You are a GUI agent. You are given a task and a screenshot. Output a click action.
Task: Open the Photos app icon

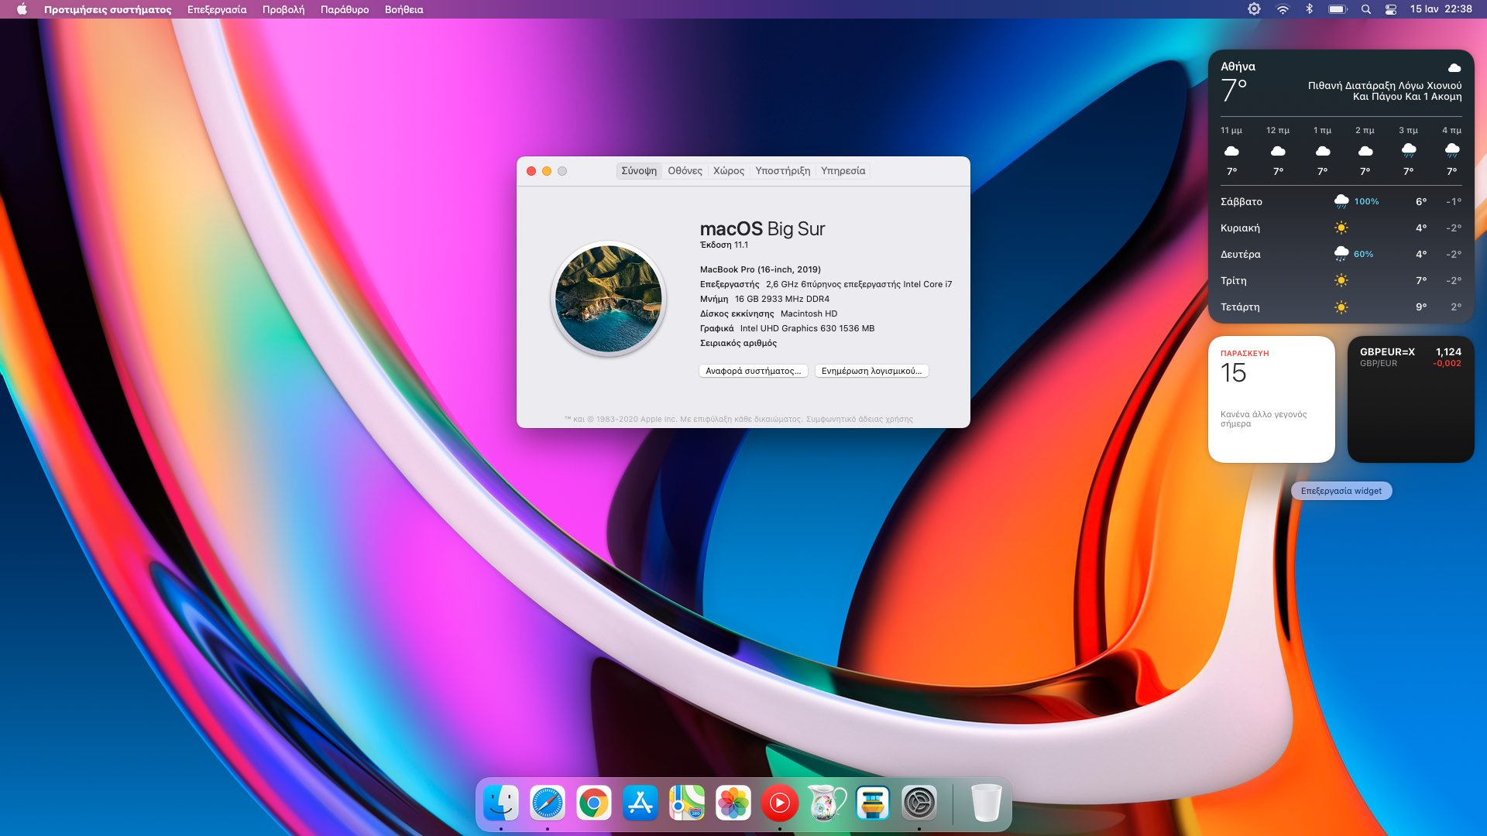tap(733, 803)
